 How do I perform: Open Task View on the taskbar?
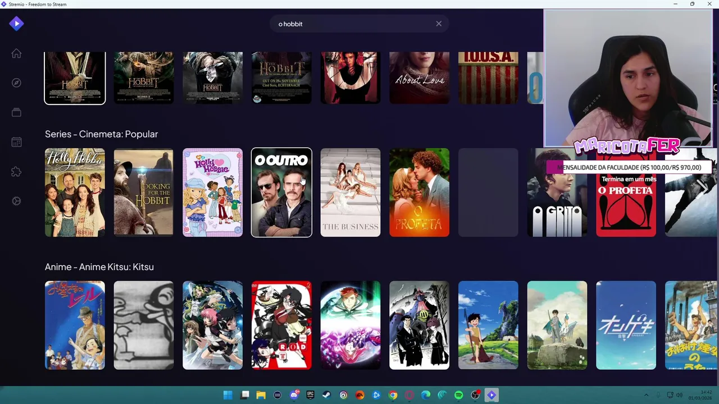[244, 395]
